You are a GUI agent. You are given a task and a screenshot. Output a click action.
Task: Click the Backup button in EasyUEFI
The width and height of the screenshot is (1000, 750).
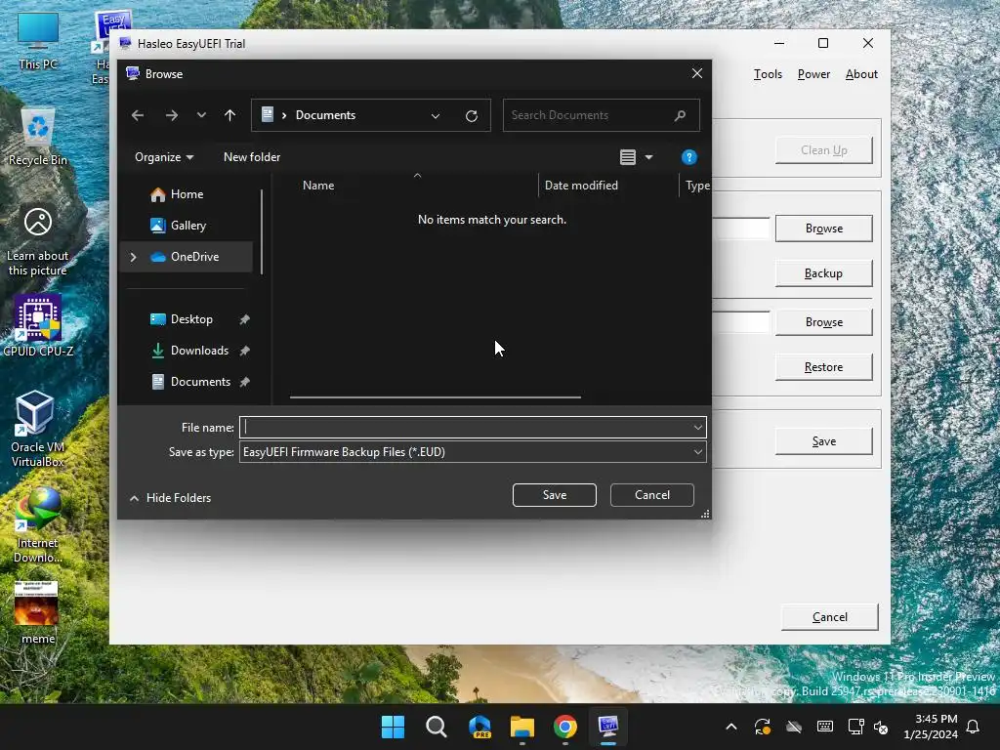[823, 273]
